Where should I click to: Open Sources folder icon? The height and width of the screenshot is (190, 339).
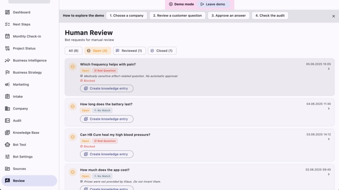click(7, 169)
